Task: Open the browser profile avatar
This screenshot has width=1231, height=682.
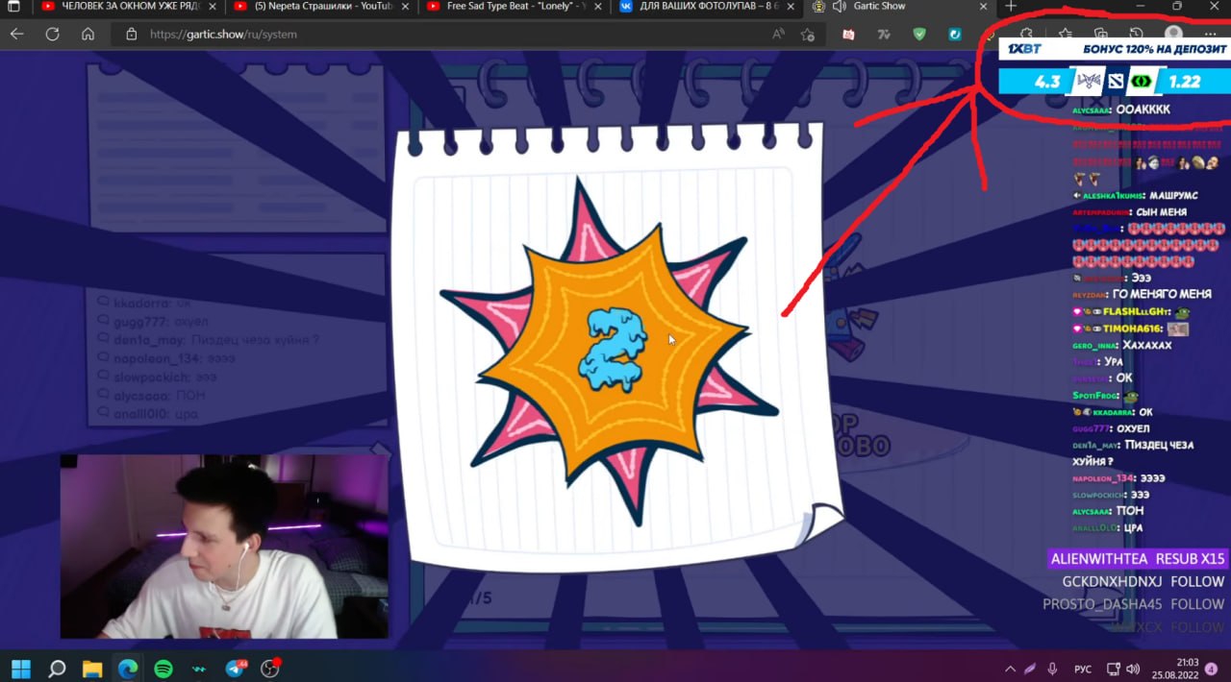Action: click(x=1173, y=32)
